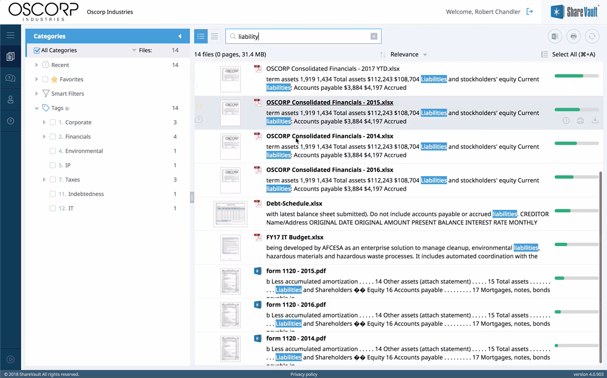Expand the 2. Financials tag node
This screenshot has height=378, width=607.
point(44,137)
